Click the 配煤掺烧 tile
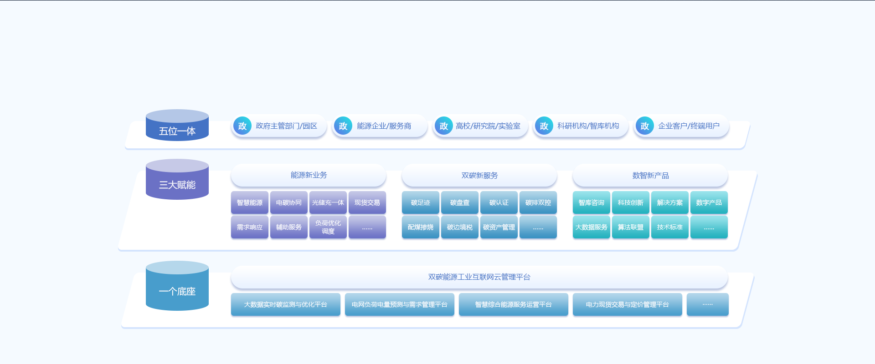Image resolution: width=875 pixels, height=364 pixels. 421,227
